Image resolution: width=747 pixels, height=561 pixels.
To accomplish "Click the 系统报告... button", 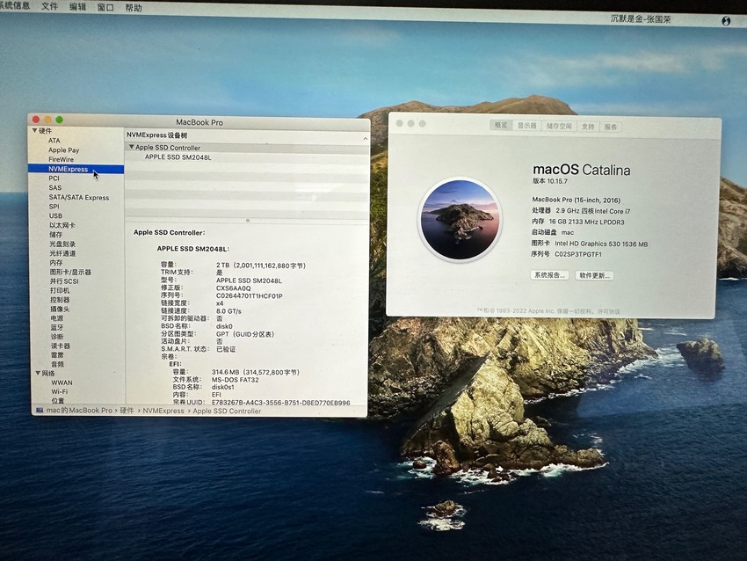I will pos(549,275).
